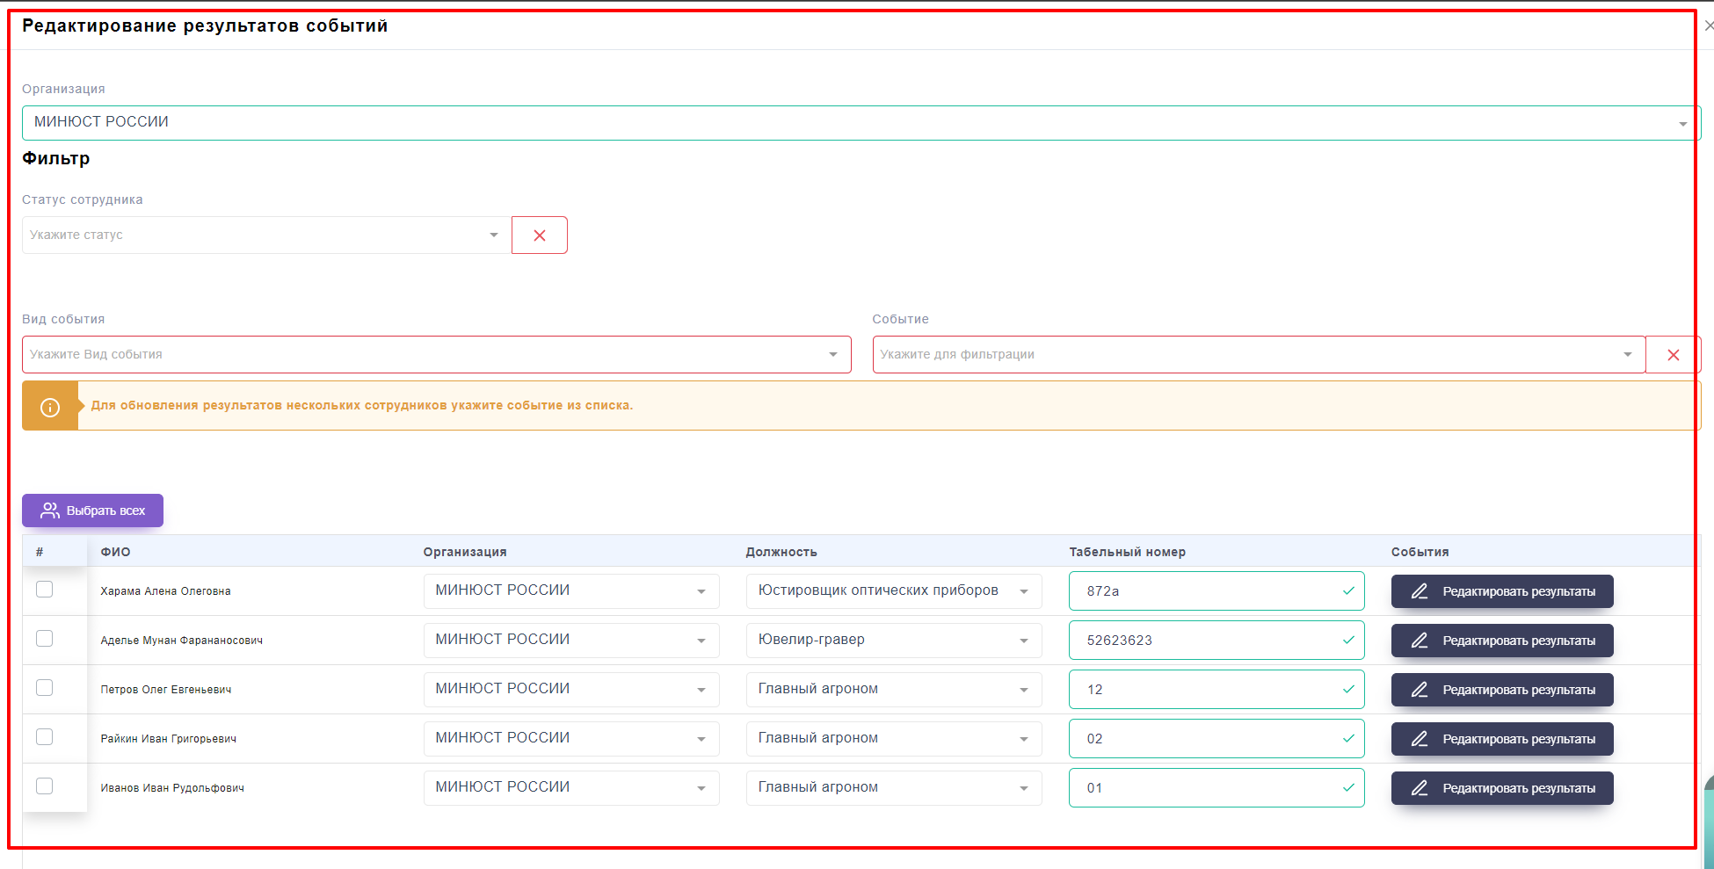The width and height of the screenshot is (1714, 869).
Task: Close the event results editing dialog
Action: 1708,26
